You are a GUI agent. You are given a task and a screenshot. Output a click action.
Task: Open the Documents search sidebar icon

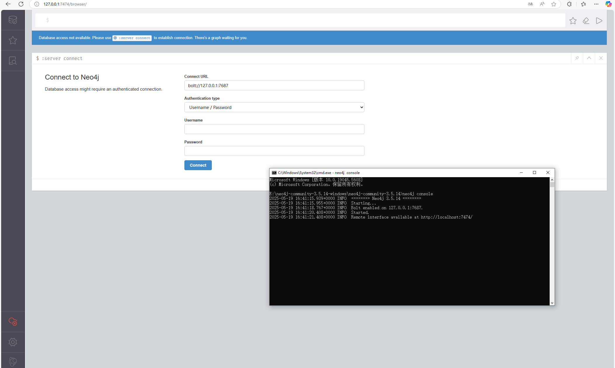(x=13, y=61)
